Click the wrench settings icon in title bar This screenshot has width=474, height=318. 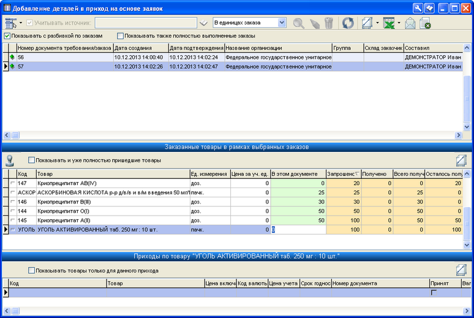point(419,8)
